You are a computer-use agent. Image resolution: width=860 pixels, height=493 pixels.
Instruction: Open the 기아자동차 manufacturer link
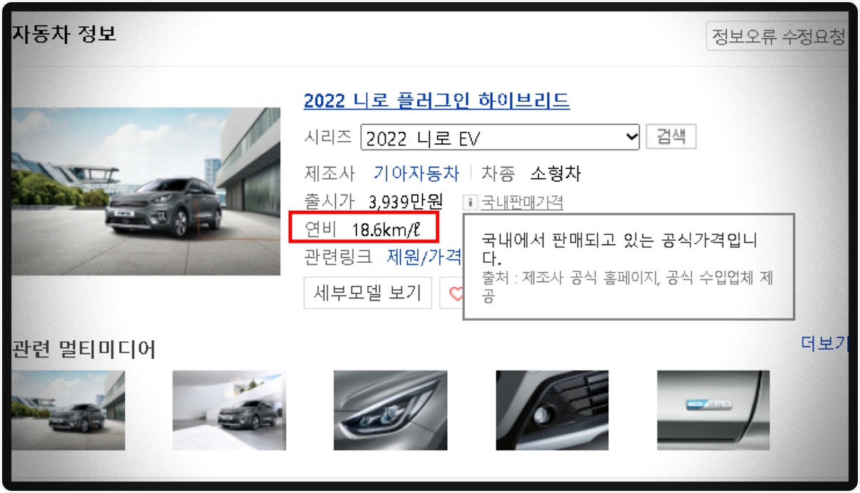click(x=416, y=173)
